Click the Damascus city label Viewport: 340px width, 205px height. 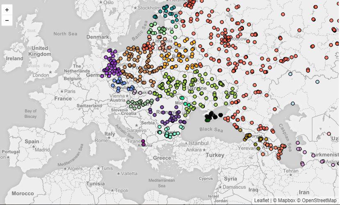[x=234, y=187]
